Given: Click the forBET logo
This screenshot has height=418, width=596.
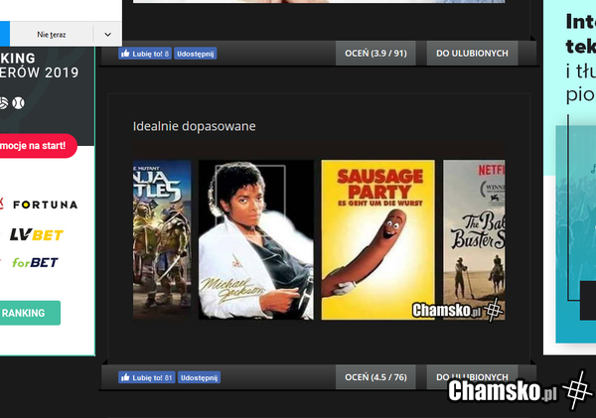Looking at the screenshot, I should coord(34,262).
